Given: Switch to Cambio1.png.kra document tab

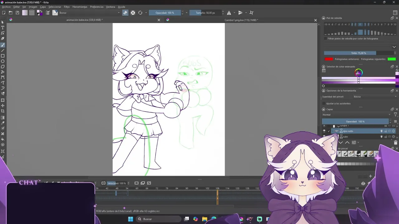Looking at the screenshot, I should click(241, 20).
